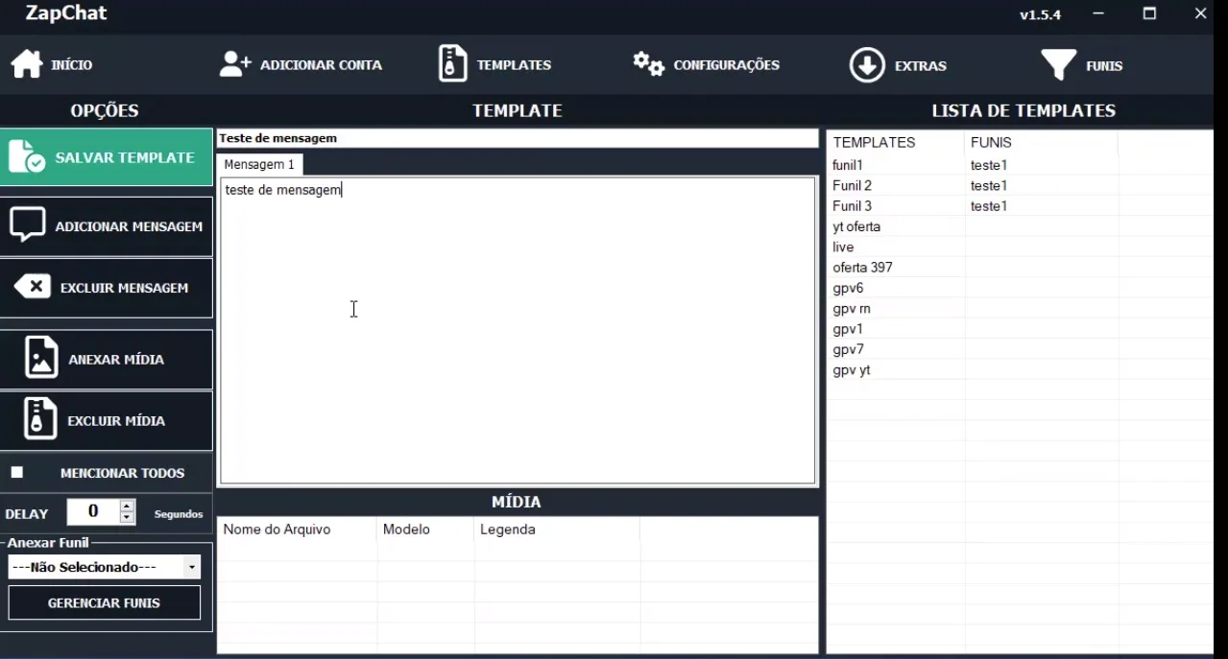Screen dimensions: 1228x659
Task: Select the live template
Action: (843, 247)
